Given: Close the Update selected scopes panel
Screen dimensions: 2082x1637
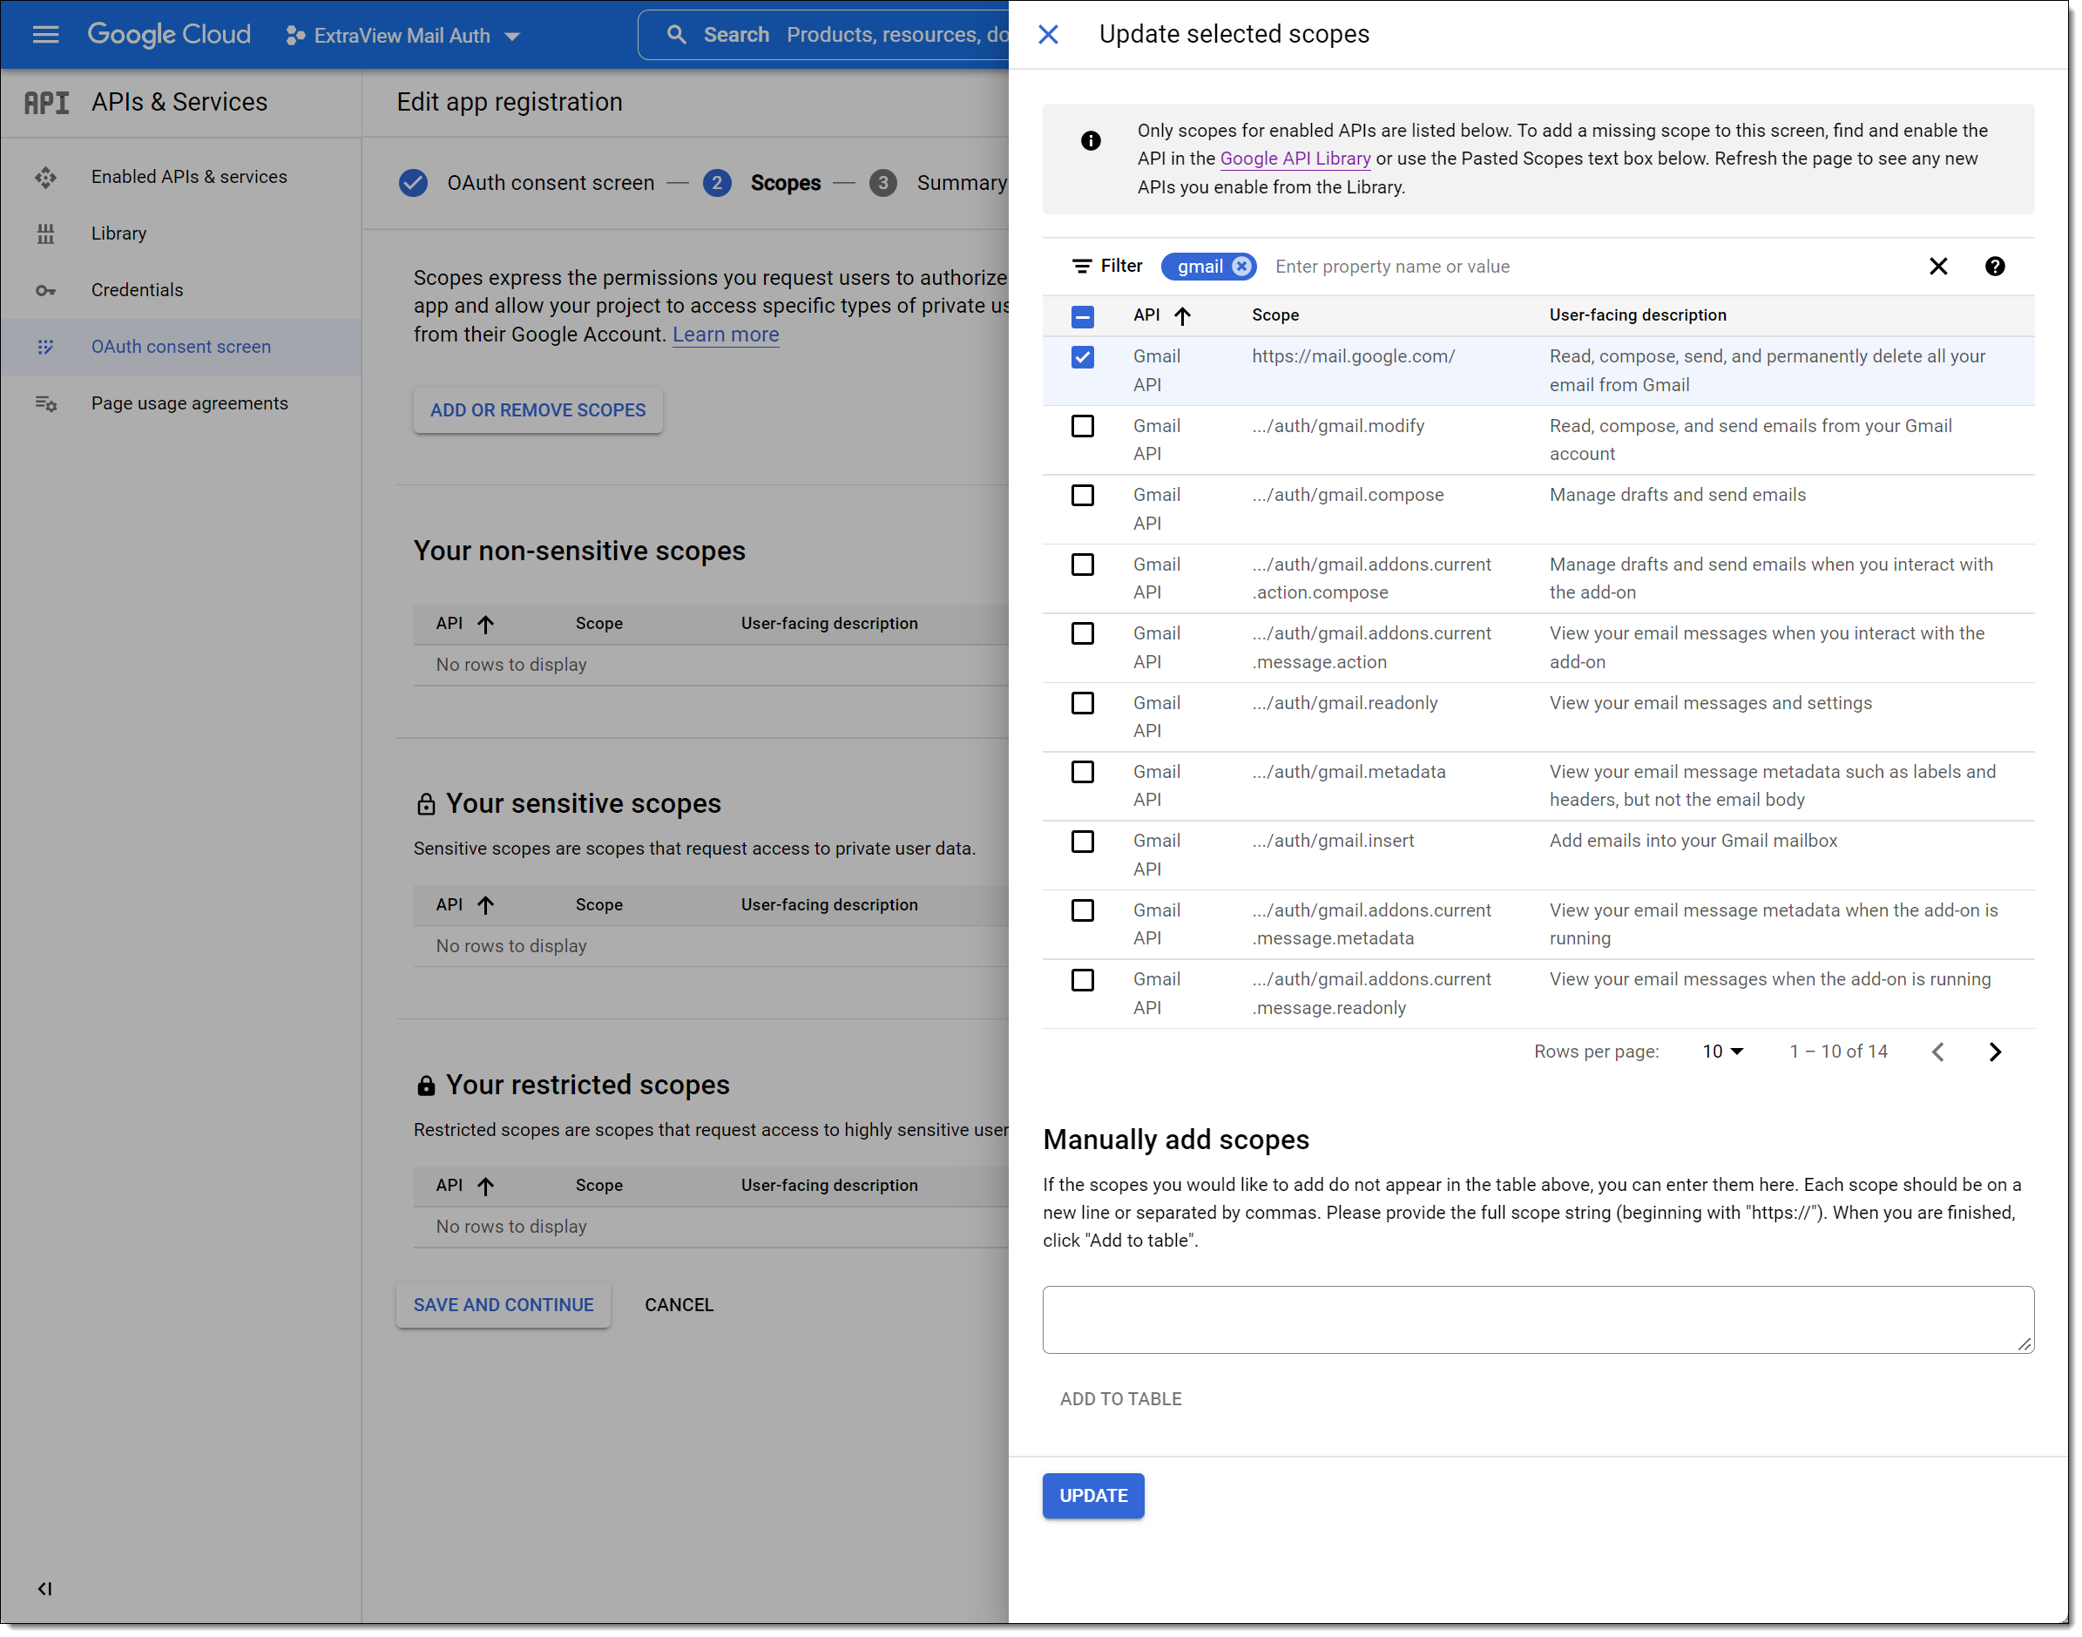Looking at the screenshot, I should click(1048, 35).
